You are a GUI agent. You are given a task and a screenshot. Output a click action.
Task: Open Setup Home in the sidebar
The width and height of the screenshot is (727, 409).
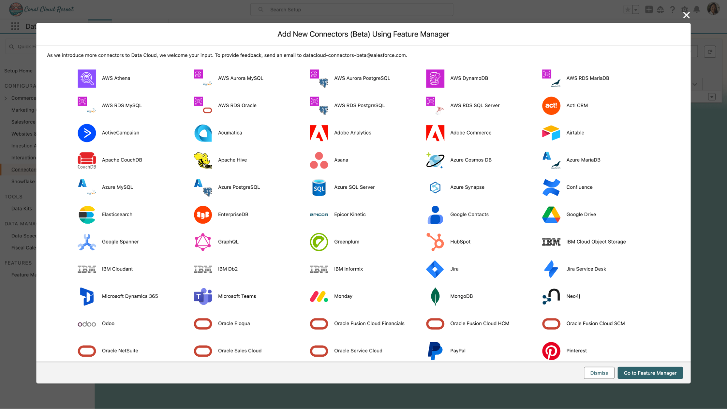pos(18,71)
